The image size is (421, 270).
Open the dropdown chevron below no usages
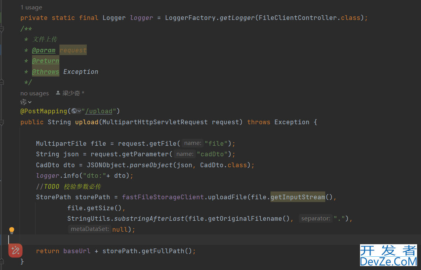click(30, 102)
